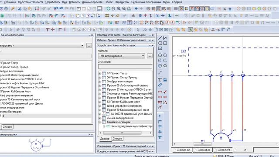Click the Zoom out magnifier icon

pos(124,9)
